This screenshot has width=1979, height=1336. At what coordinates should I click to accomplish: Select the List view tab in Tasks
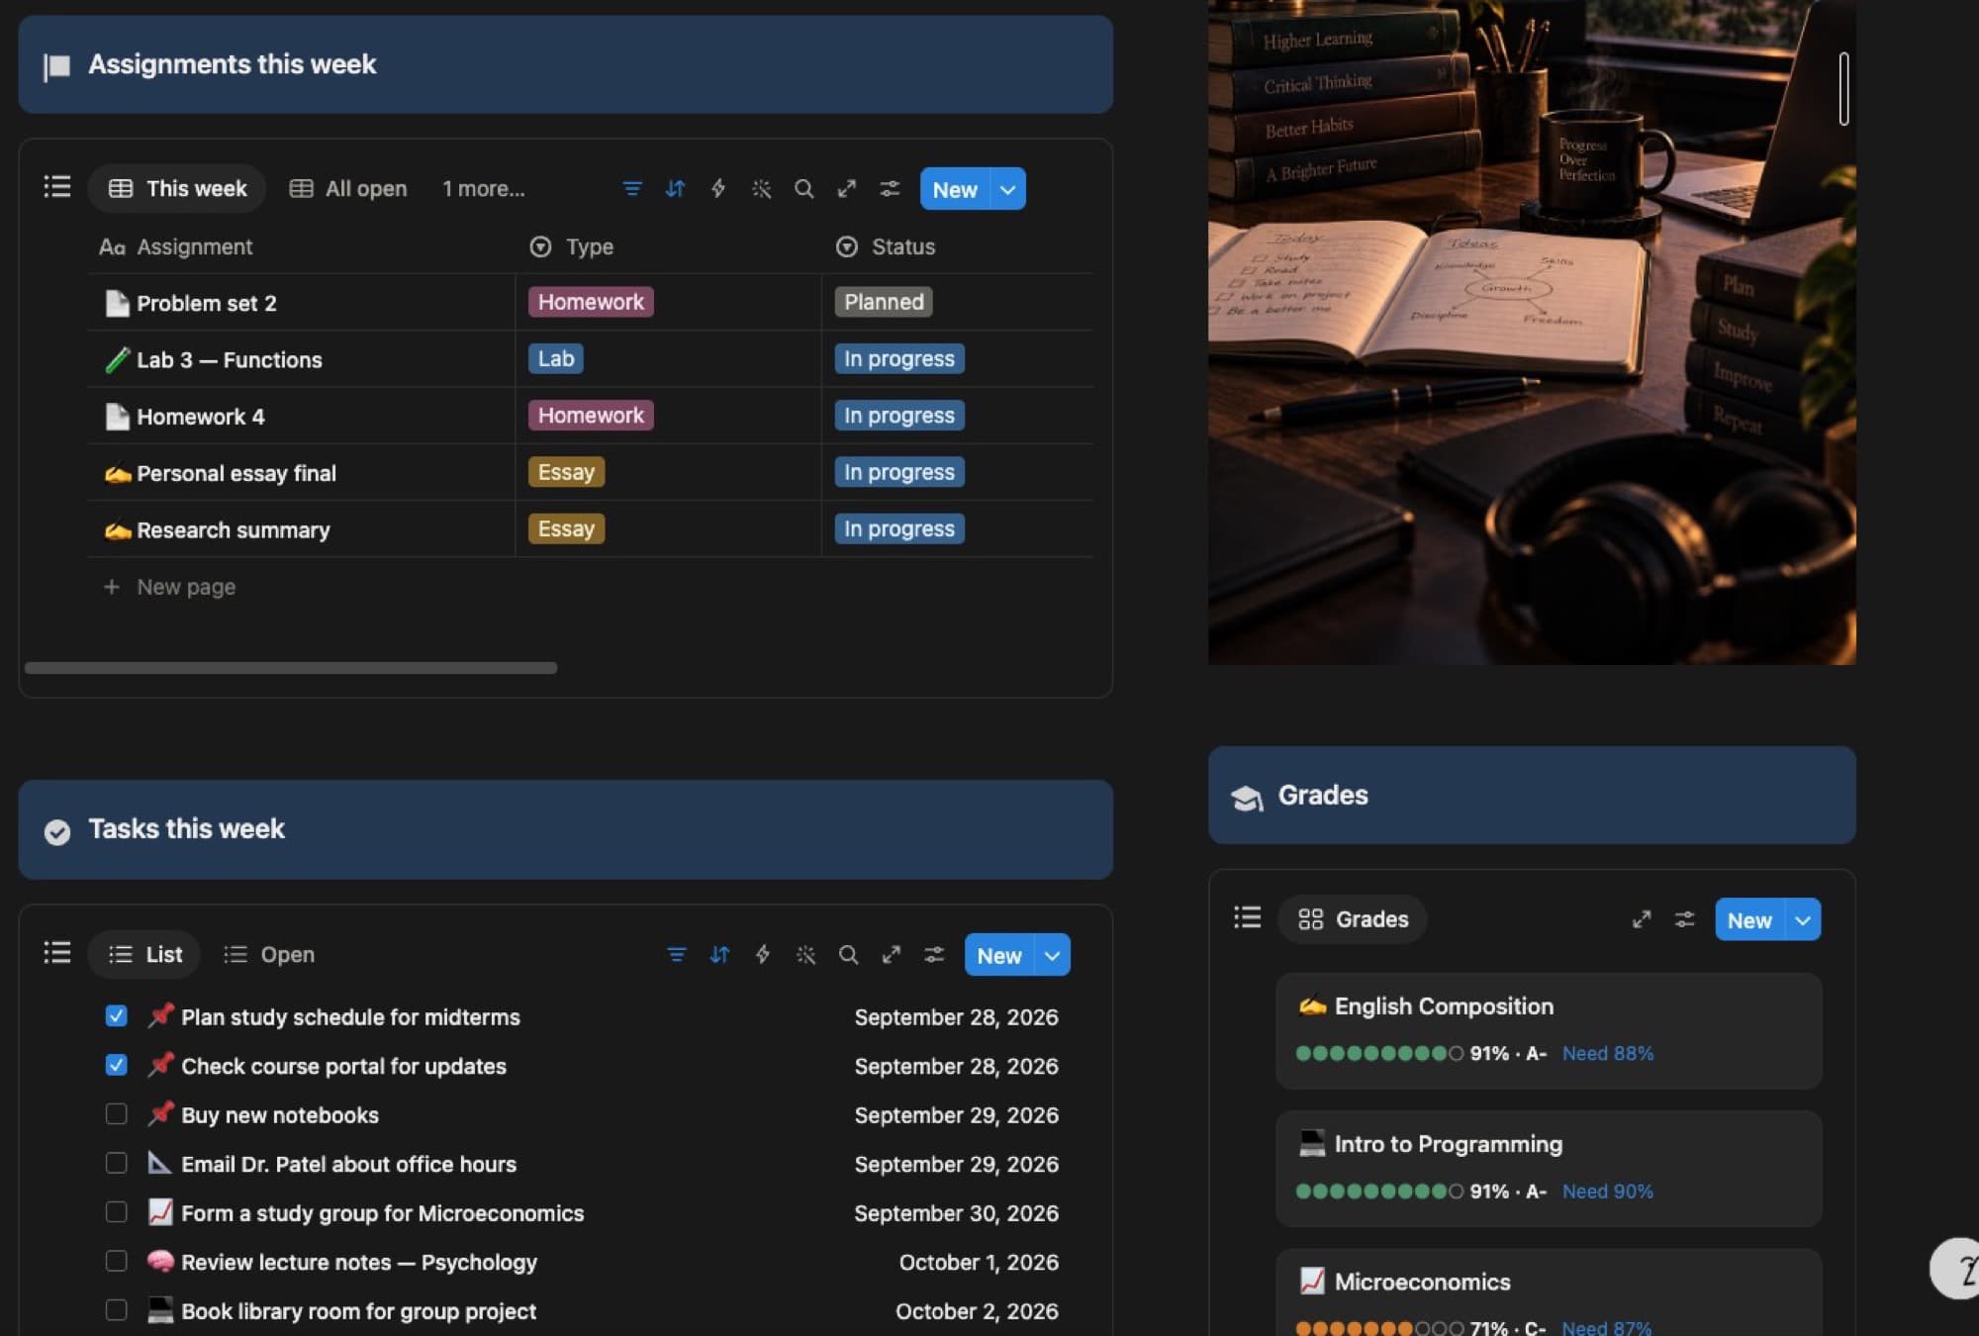[x=144, y=955]
